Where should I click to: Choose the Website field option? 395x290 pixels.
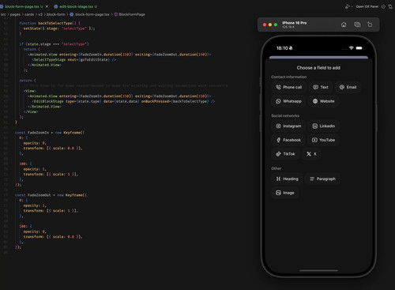click(x=323, y=101)
